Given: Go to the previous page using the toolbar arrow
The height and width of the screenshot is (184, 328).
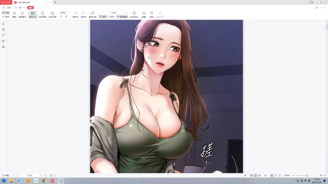Looking at the screenshot, I should 100,13.
